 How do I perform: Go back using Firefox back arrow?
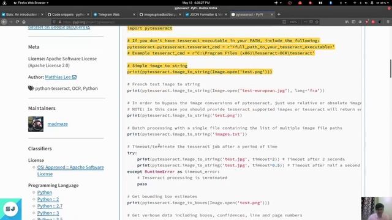point(4,22)
